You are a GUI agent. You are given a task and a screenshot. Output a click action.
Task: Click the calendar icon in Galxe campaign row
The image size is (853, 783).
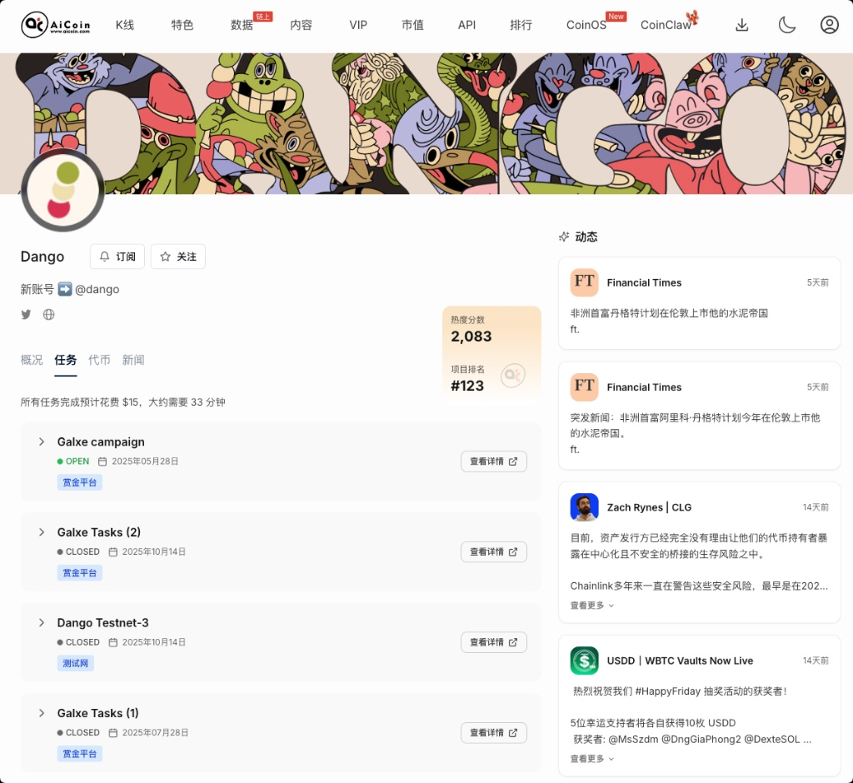(x=102, y=461)
